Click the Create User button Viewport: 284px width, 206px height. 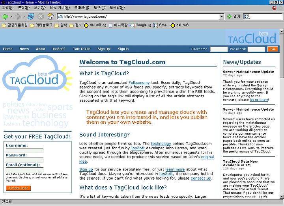pyautogui.click(x=19, y=188)
